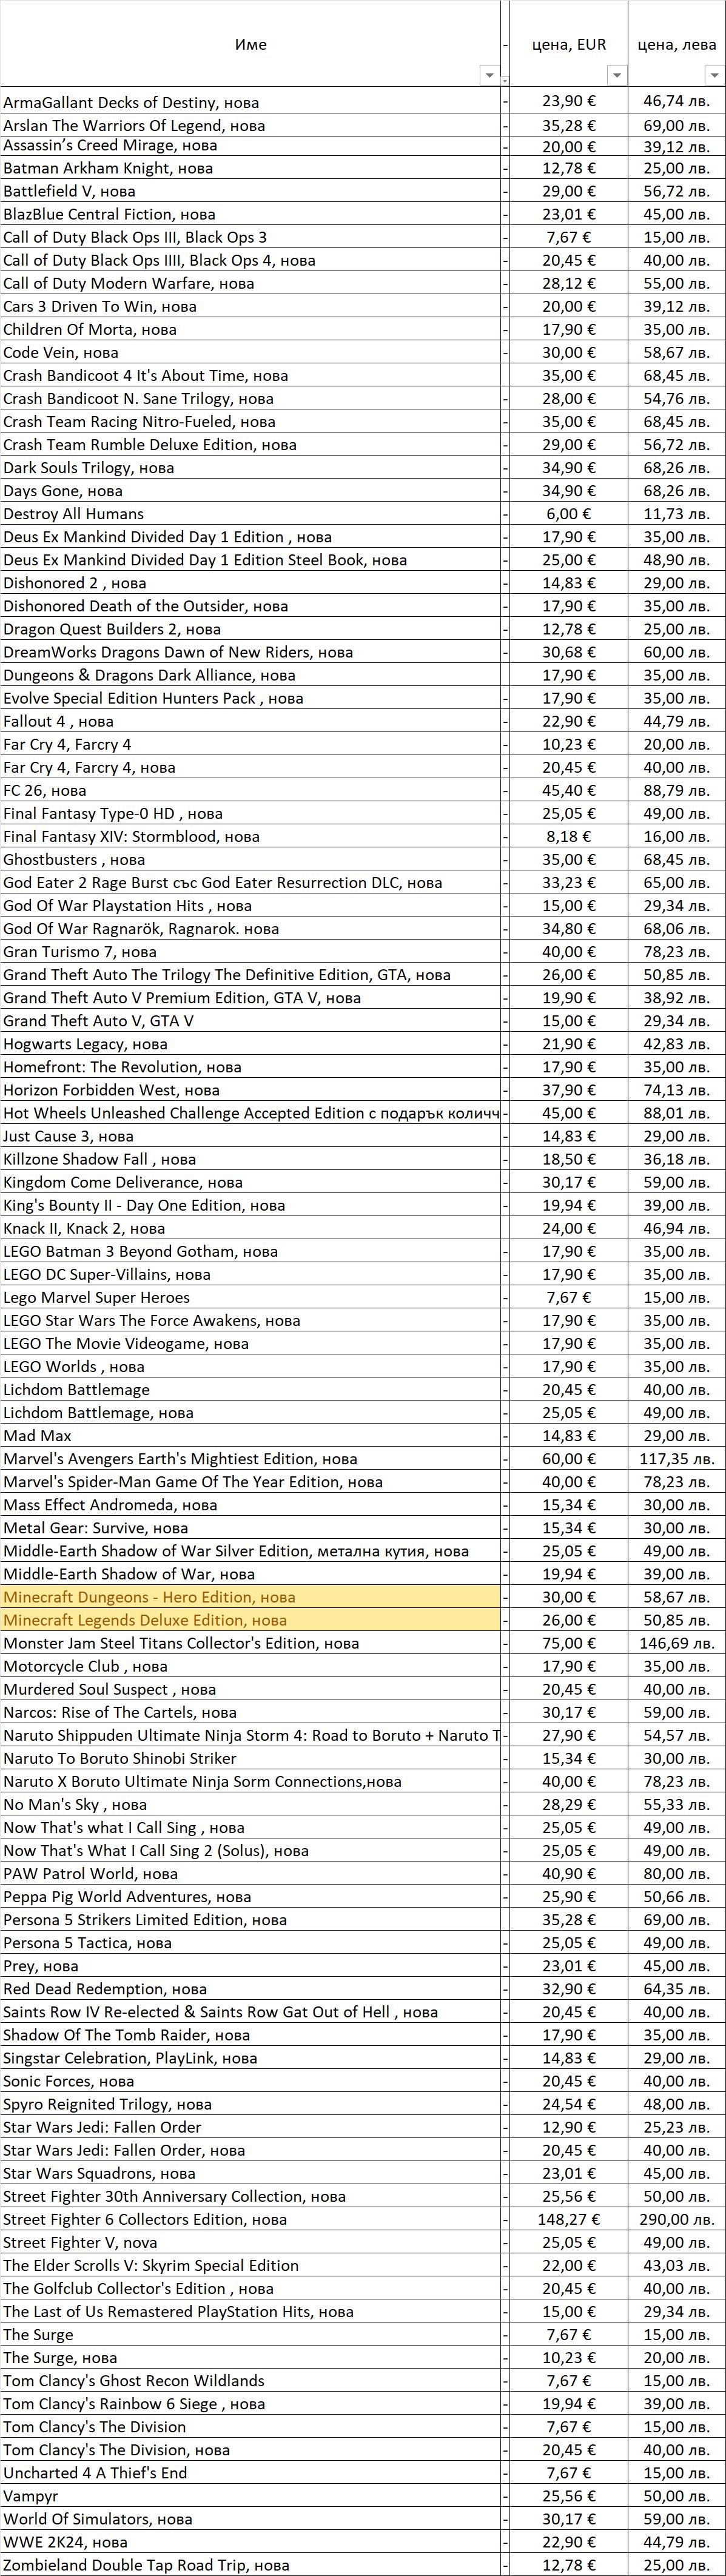Click the Destroy All Humans 6,00 € cell
Screen dimensions: 726x2576
pos(568,514)
